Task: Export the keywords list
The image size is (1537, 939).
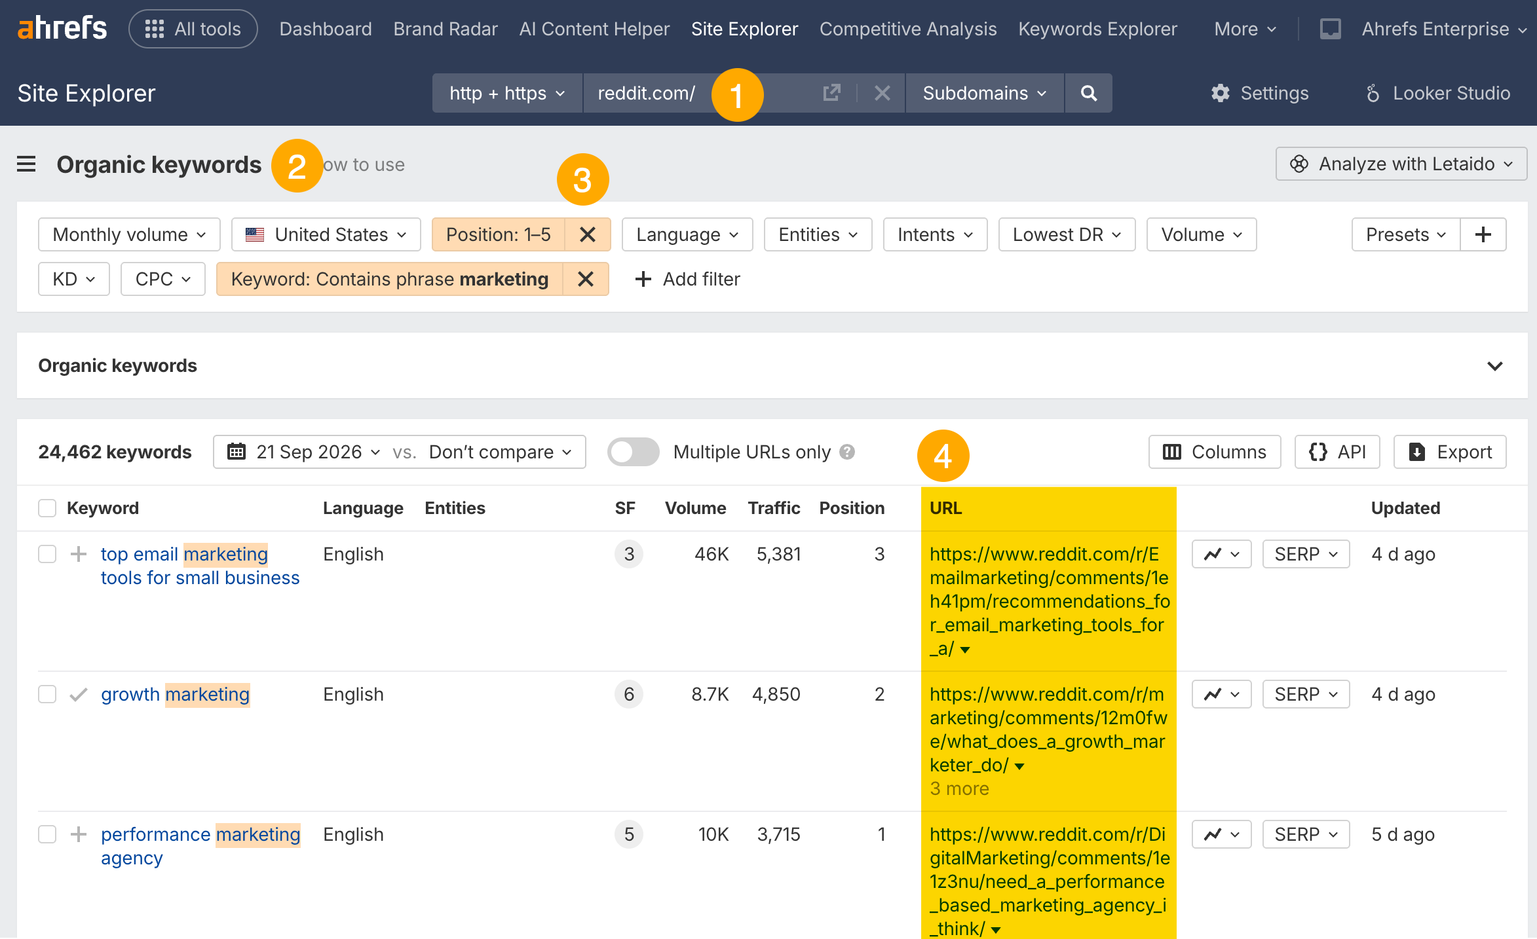Action: (1450, 452)
